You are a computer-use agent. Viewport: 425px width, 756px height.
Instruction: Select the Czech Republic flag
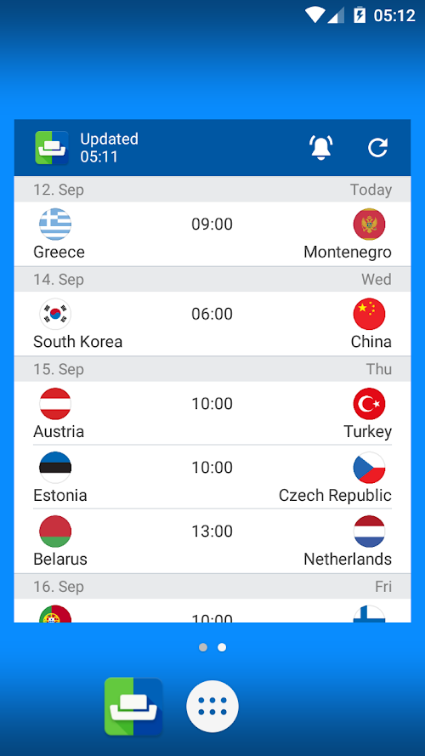(x=369, y=468)
